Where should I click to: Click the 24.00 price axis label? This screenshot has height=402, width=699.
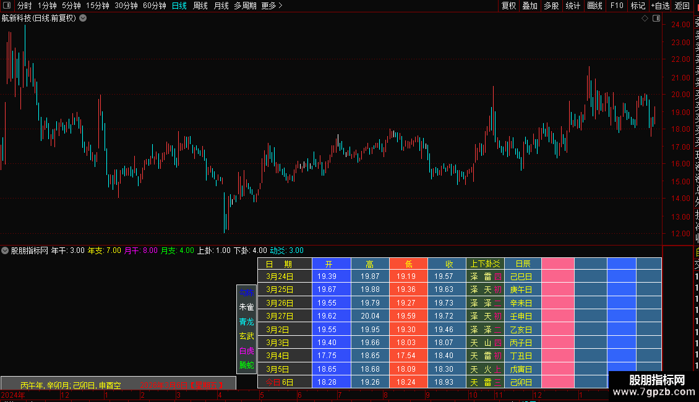(680, 25)
